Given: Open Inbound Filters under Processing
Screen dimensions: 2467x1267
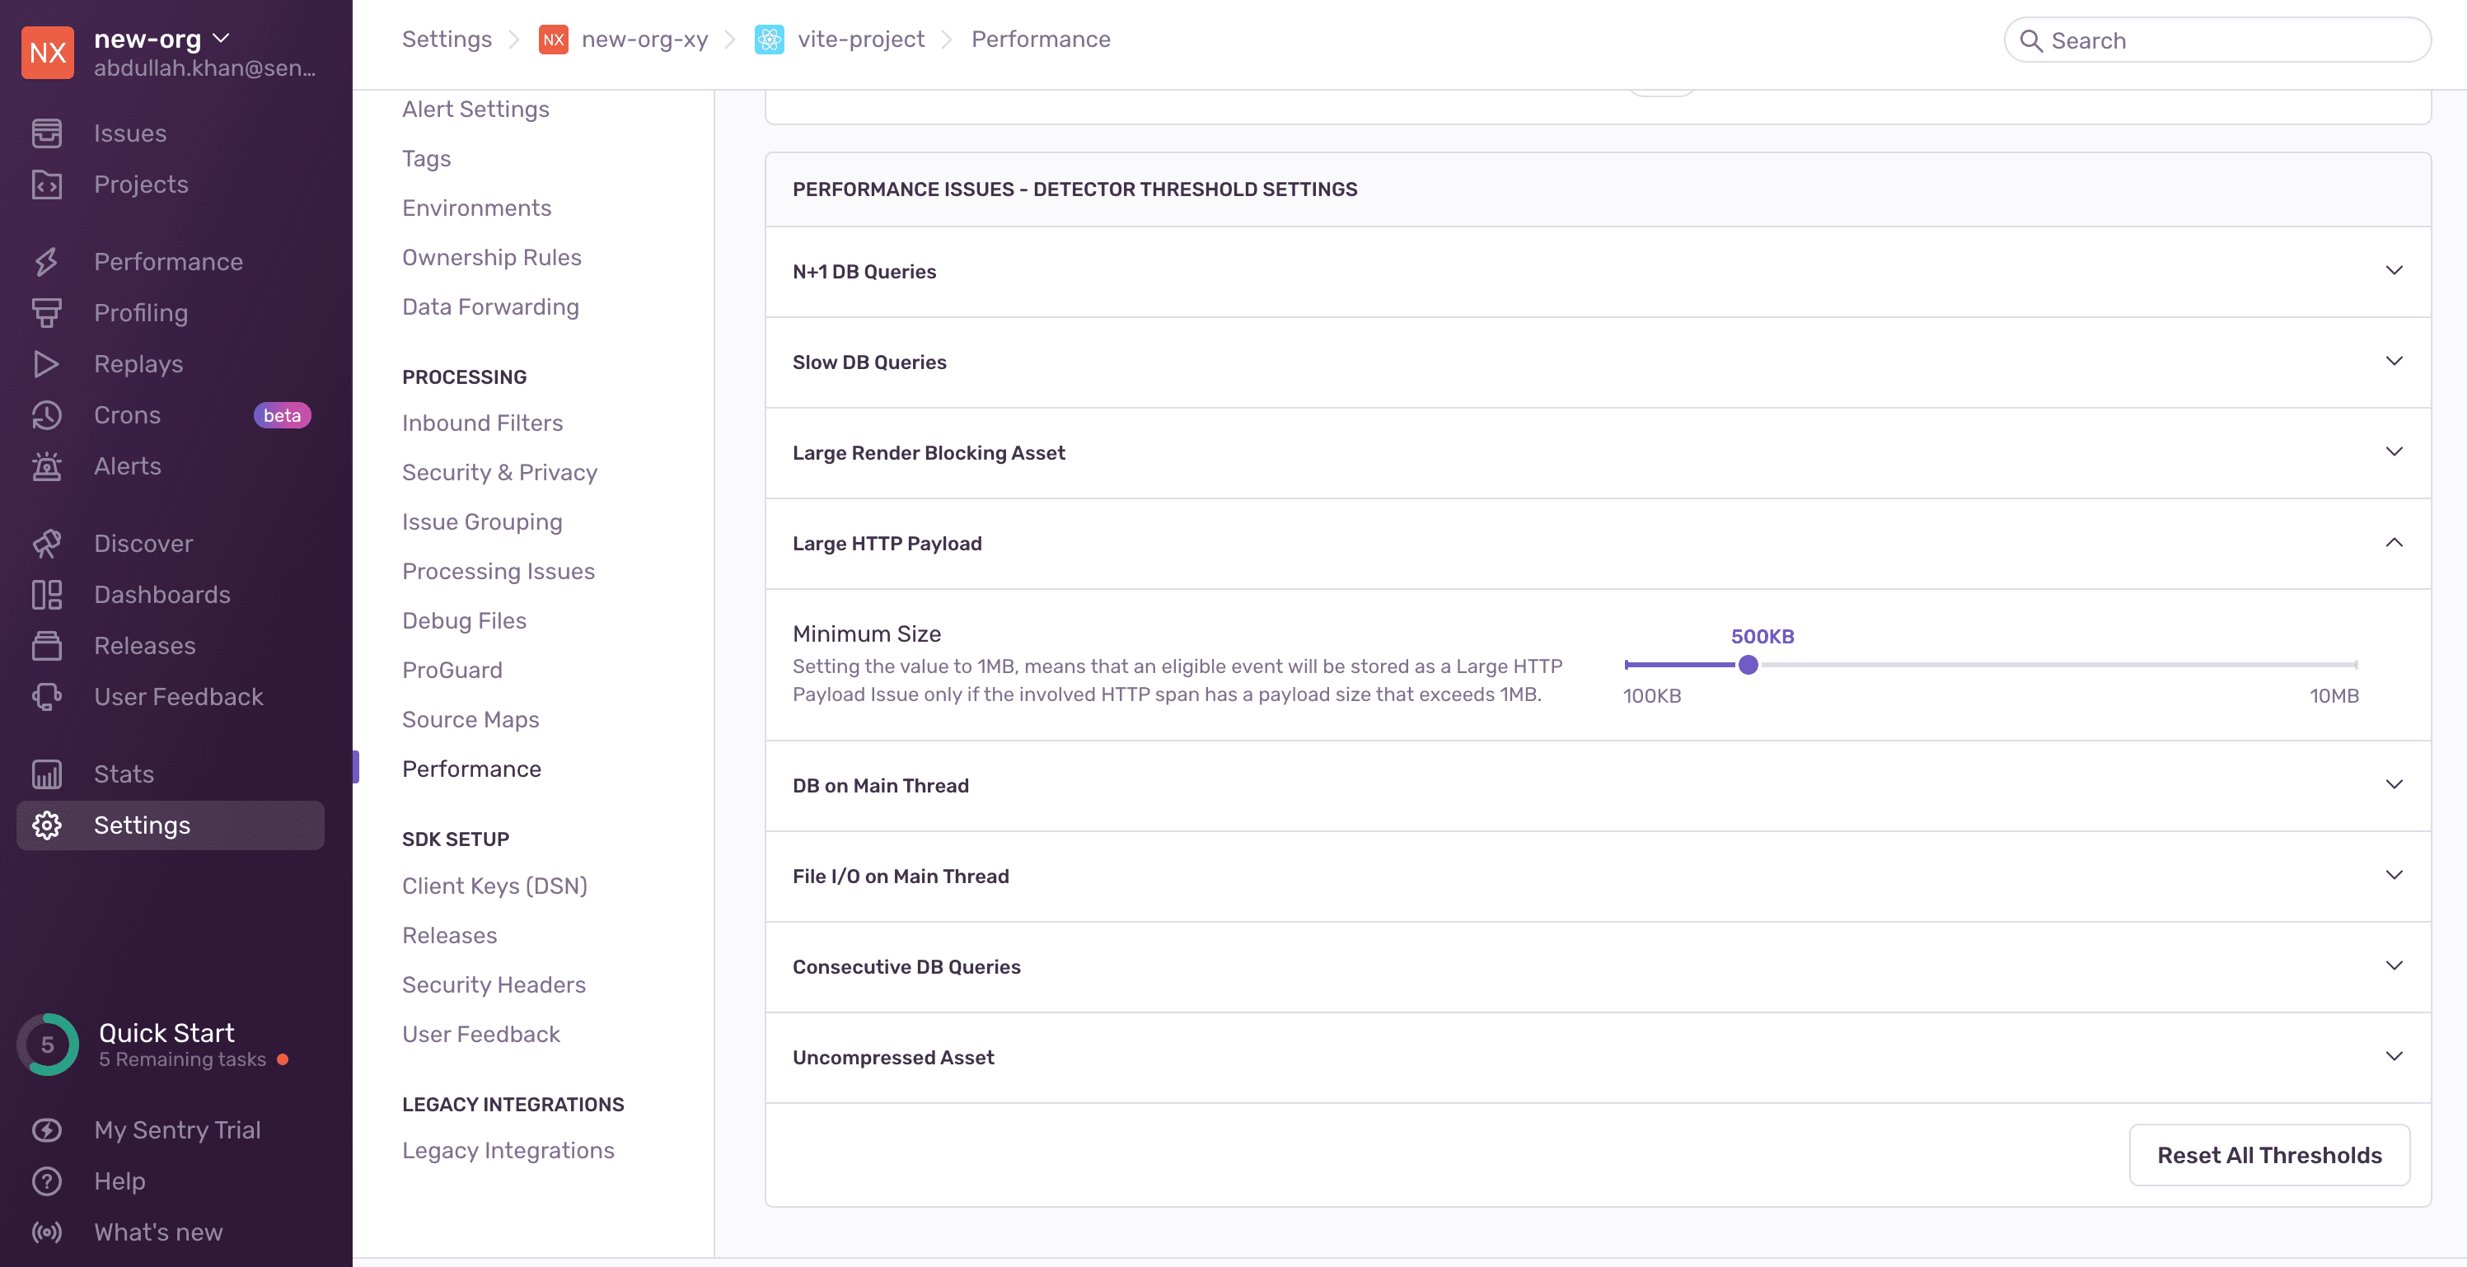Looking at the screenshot, I should (483, 423).
